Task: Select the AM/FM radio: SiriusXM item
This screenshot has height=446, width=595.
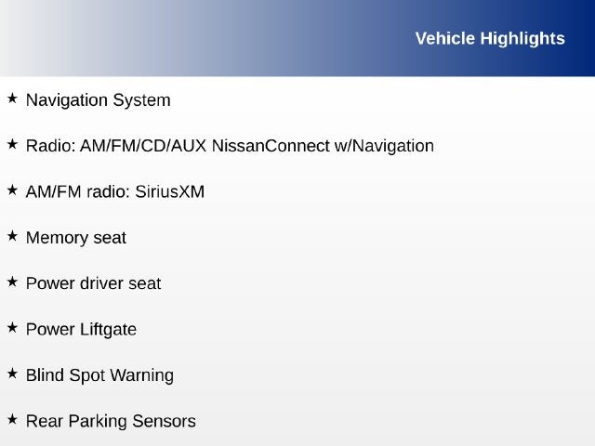Action: tap(115, 192)
